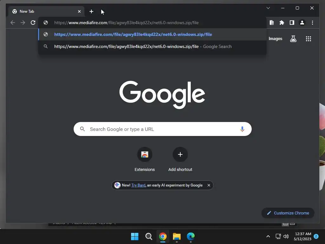325x244 pixels.
Task: Launch Microsoft Edge from taskbar
Action: pyautogui.click(x=191, y=236)
